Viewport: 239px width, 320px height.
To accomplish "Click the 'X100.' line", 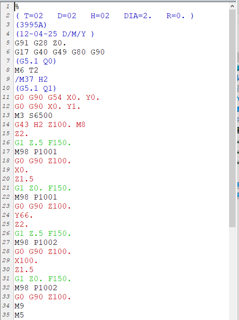I will point(26,260).
